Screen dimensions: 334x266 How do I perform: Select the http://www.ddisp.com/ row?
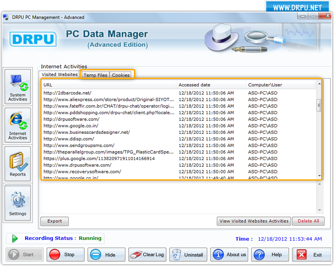[x=179, y=139]
